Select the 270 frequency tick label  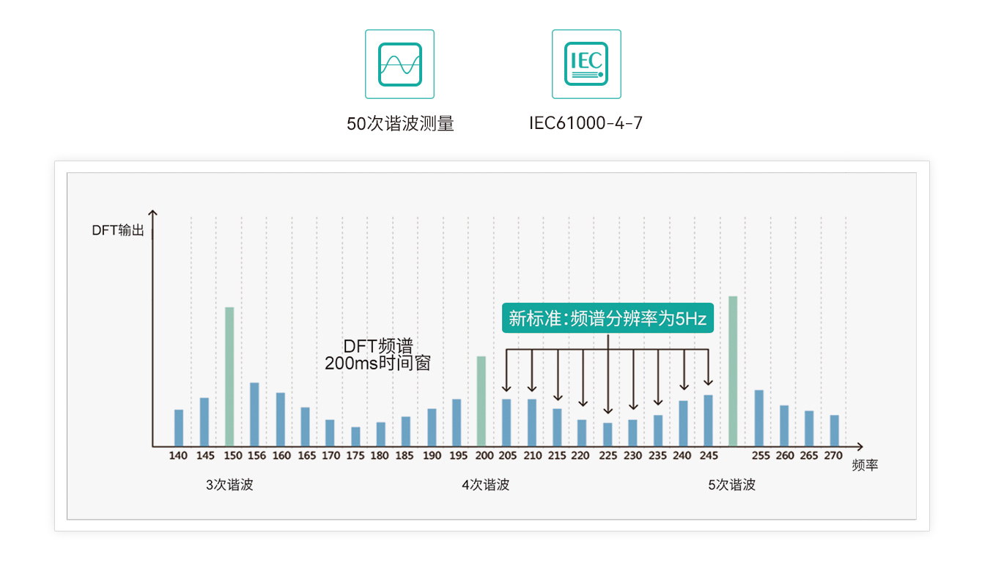point(833,456)
